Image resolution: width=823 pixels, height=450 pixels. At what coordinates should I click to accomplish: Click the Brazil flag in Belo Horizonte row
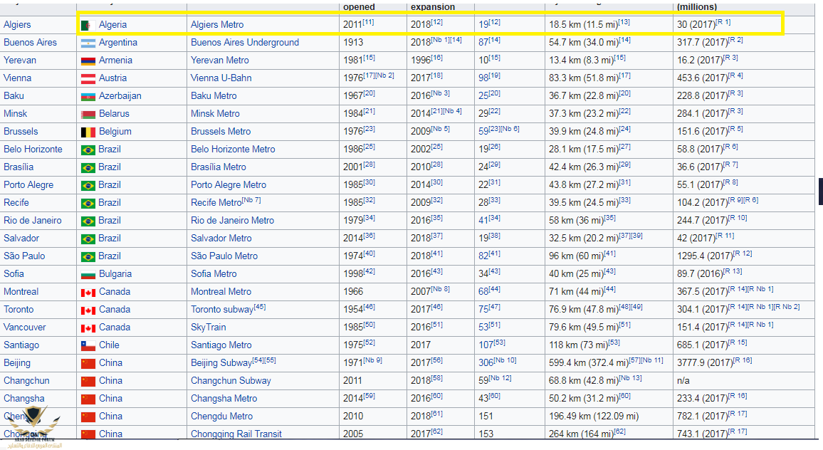tap(88, 150)
